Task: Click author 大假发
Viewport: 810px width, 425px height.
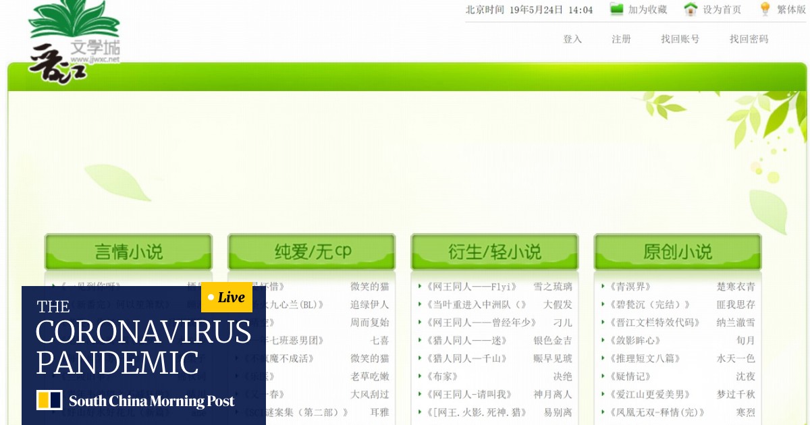Action: click(558, 305)
